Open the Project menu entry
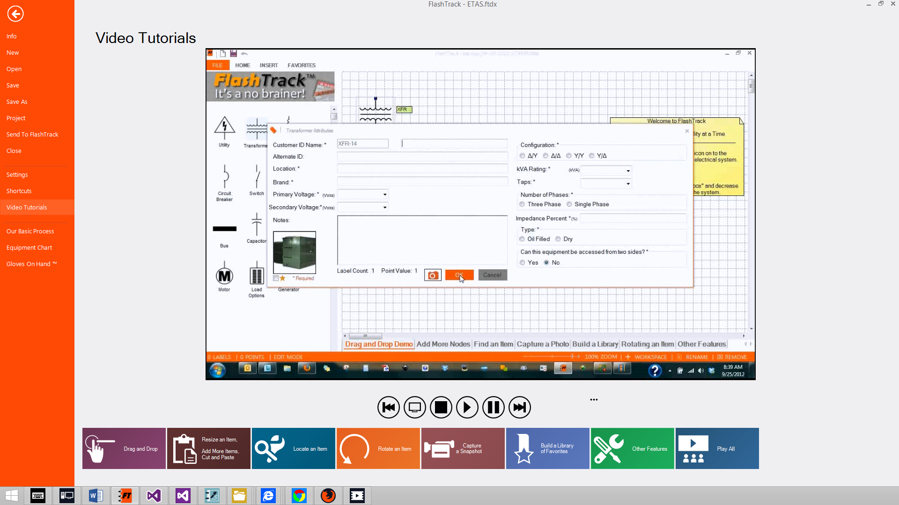 pyautogui.click(x=16, y=118)
